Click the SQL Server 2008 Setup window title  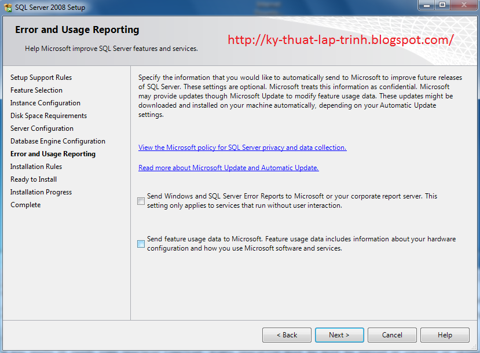pos(50,8)
